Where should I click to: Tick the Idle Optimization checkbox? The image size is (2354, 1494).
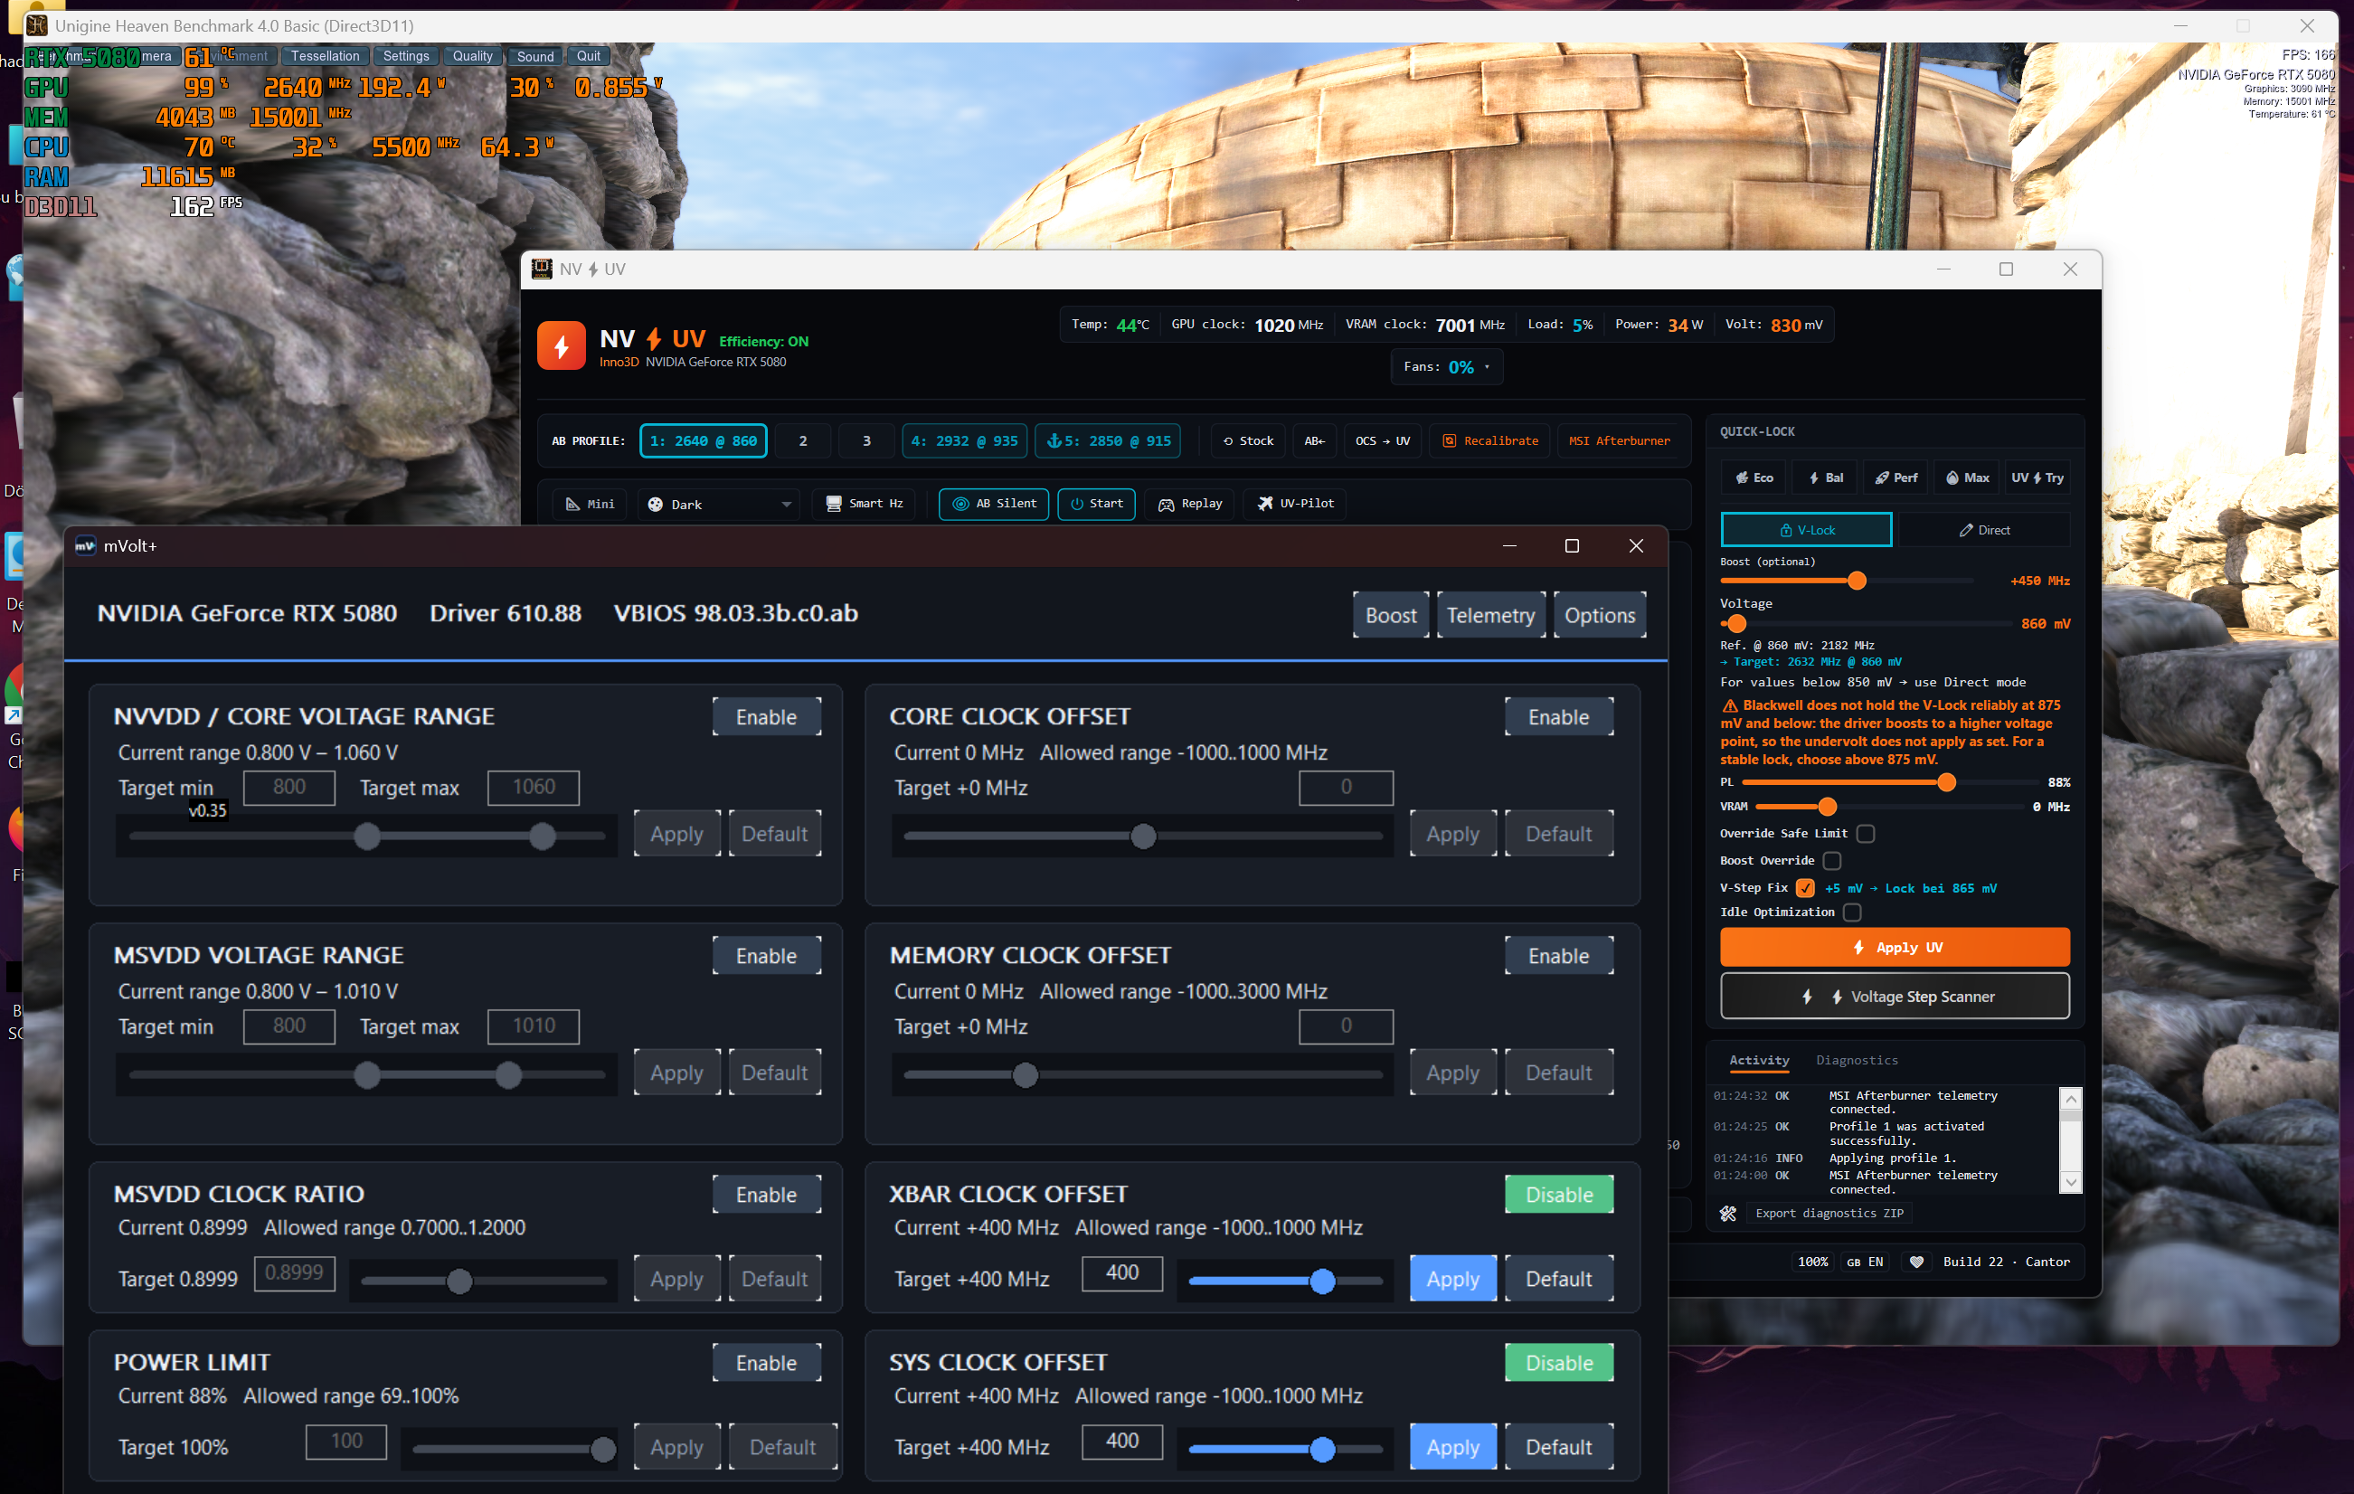click(x=1851, y=913)
